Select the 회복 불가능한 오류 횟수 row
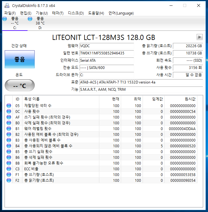Viewport: 208px width, 212px height. coord(101,163)
